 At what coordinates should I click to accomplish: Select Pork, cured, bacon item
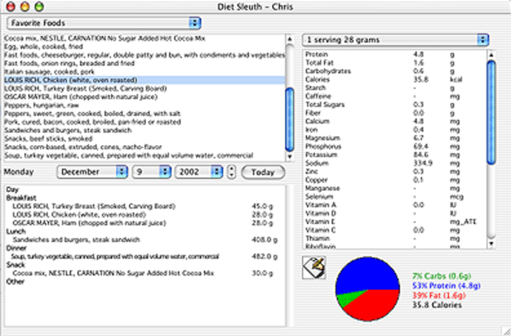144,122
